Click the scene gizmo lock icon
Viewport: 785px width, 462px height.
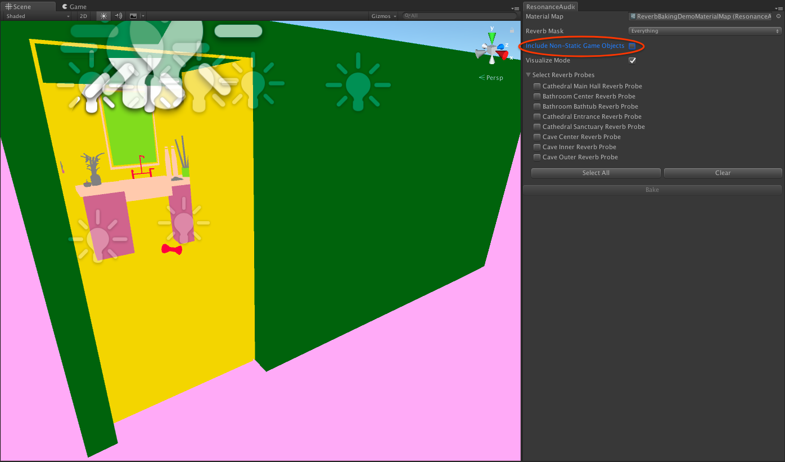(512, 30)
